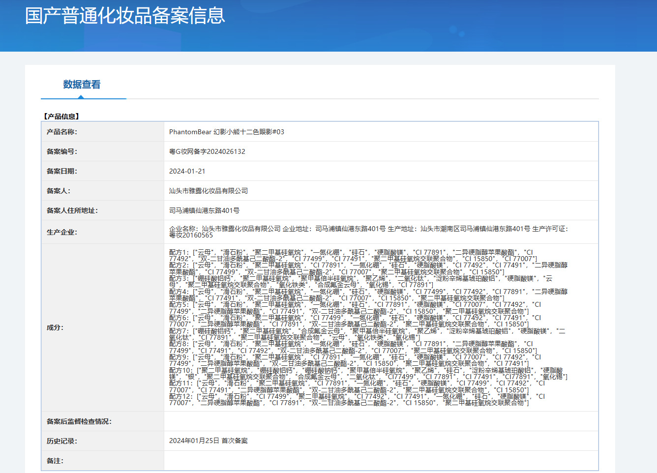
Task: Select the date value 2024-01-21
Action: coord(187,171)
